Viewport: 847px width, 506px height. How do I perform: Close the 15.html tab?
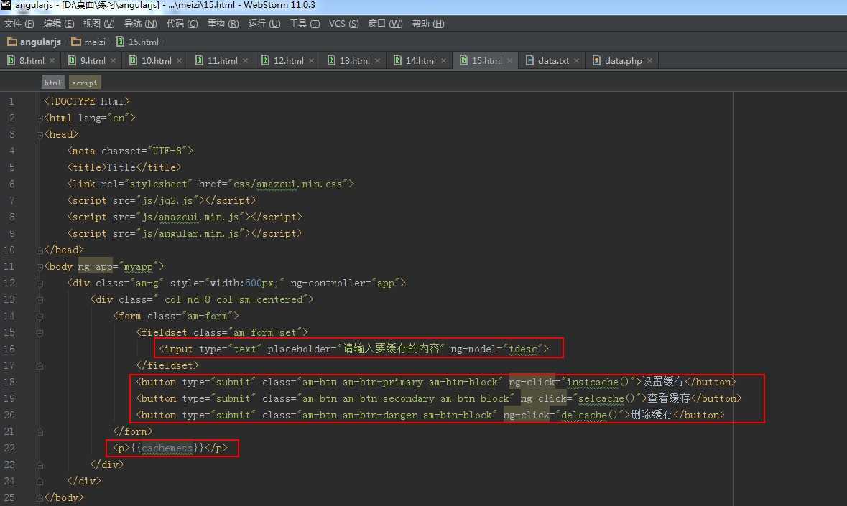(x=509, y=61)
